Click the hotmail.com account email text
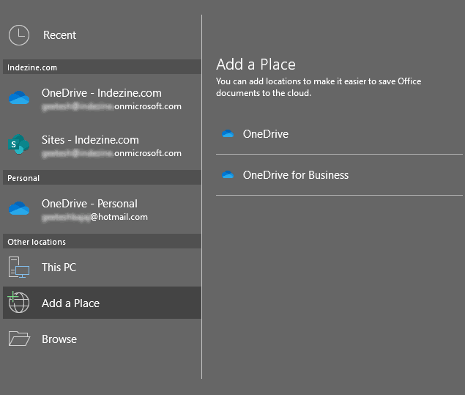The width and height of the screenshot is (465, 395). coord(95,217)
